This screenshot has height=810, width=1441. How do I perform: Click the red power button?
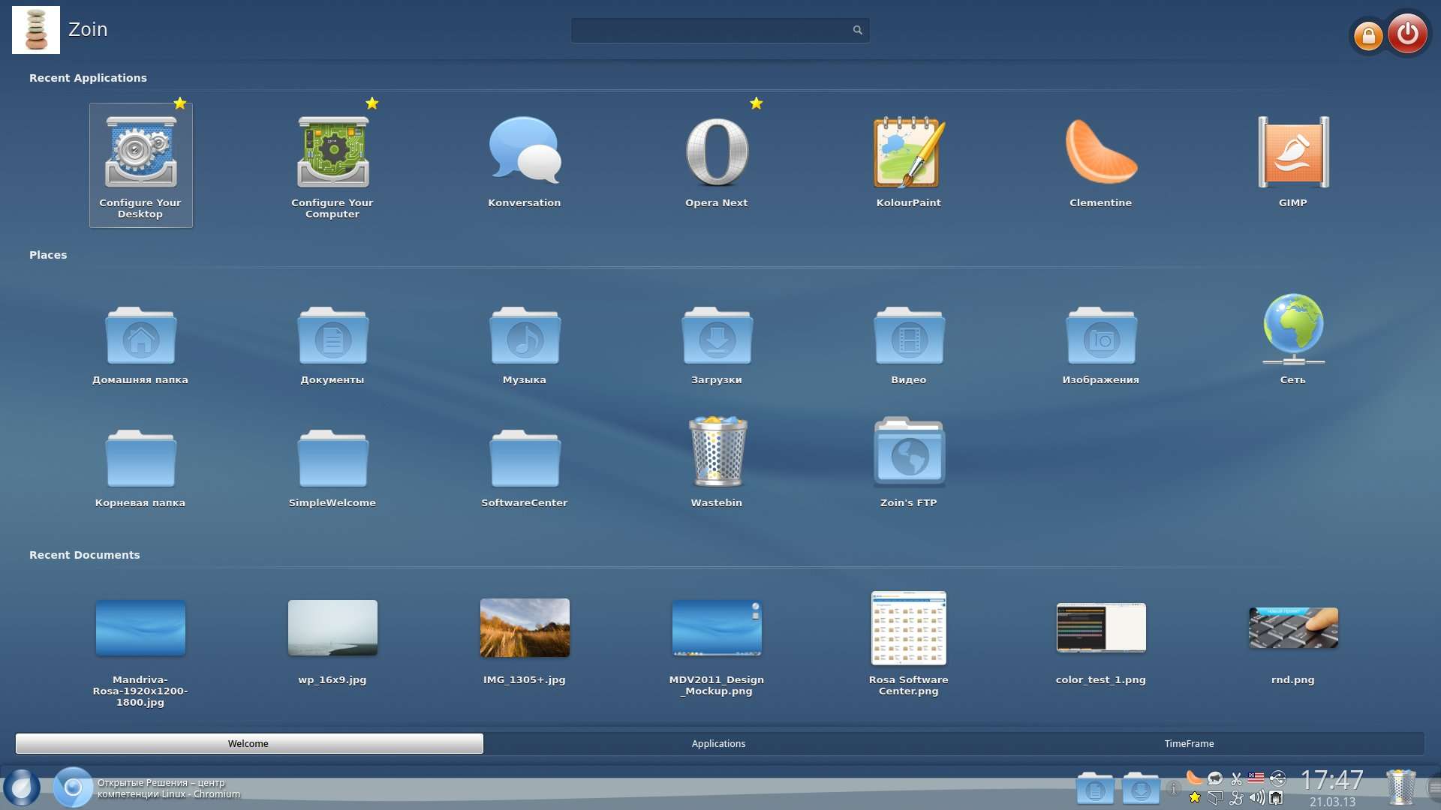point(1407,33)
